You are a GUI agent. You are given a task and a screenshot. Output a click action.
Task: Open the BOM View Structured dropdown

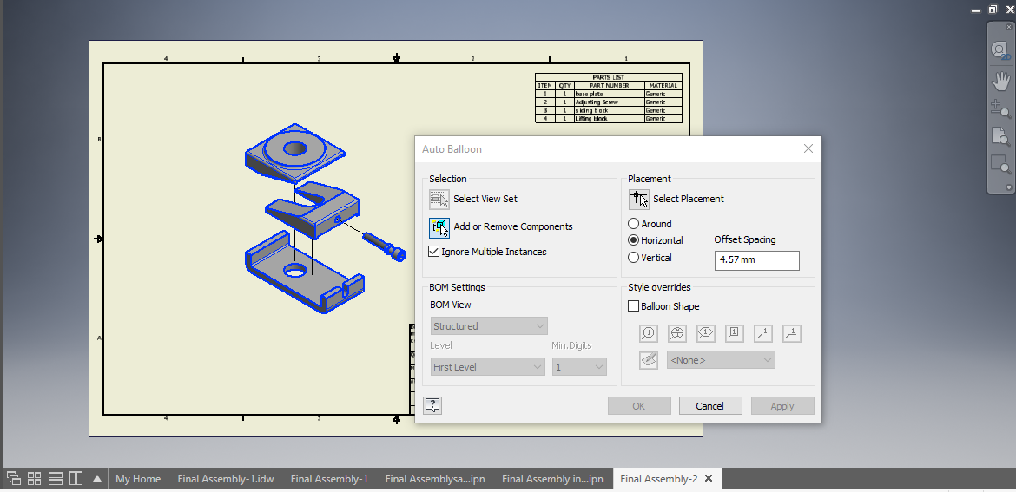(x=489, y=326)
